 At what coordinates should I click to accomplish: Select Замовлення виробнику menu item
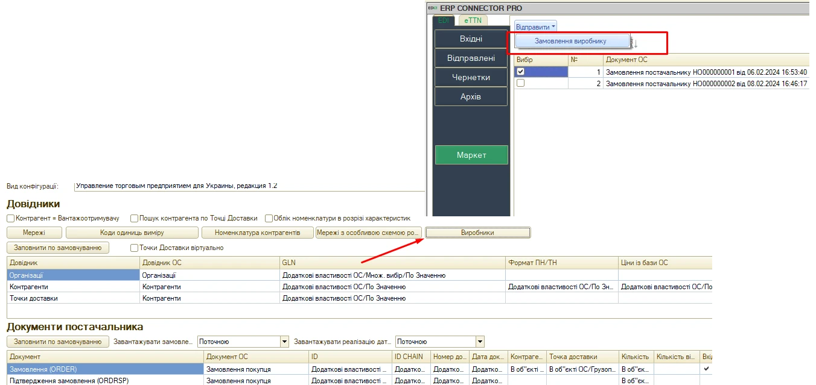[570, 41]
